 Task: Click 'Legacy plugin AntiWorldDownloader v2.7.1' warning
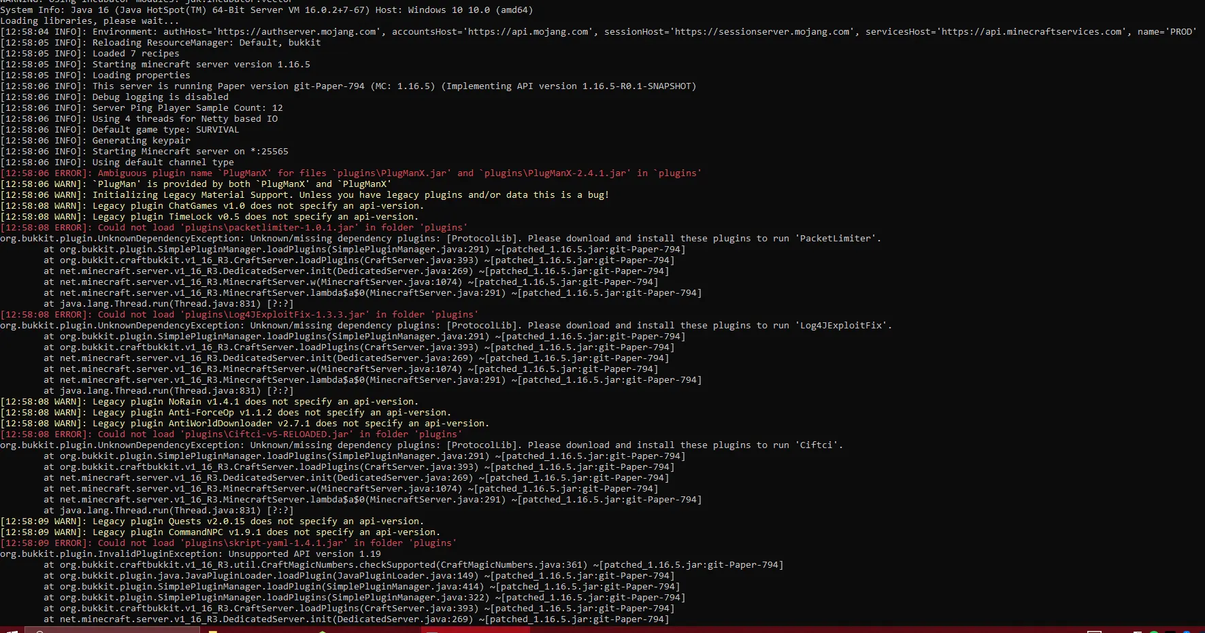(x=245, y=424)
